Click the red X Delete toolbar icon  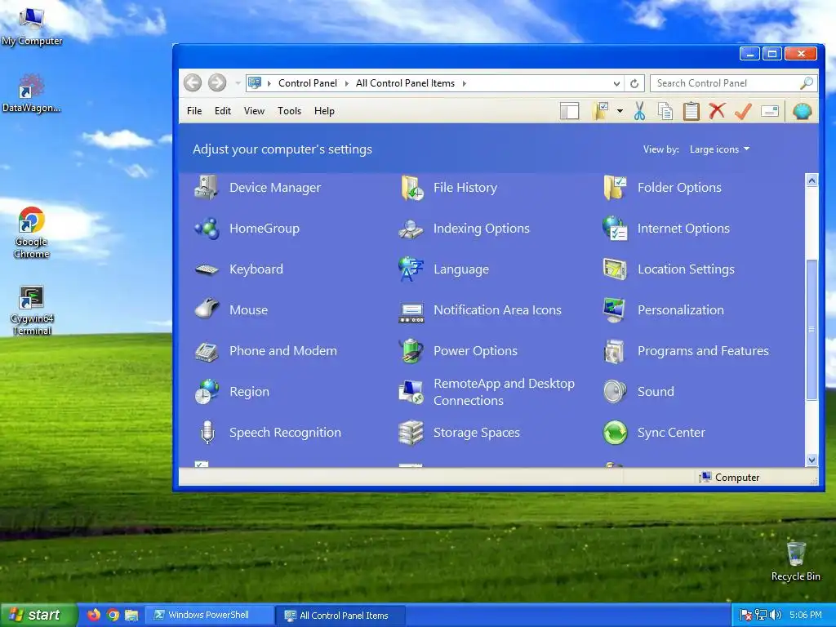pos(717,111)
